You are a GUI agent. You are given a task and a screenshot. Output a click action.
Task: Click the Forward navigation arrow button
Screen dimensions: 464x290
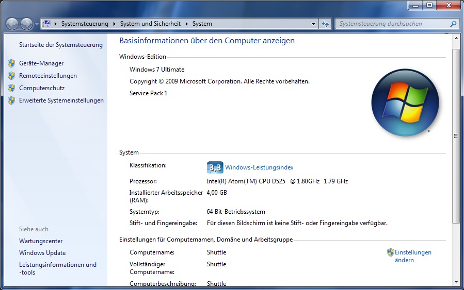tap(27, 24)
